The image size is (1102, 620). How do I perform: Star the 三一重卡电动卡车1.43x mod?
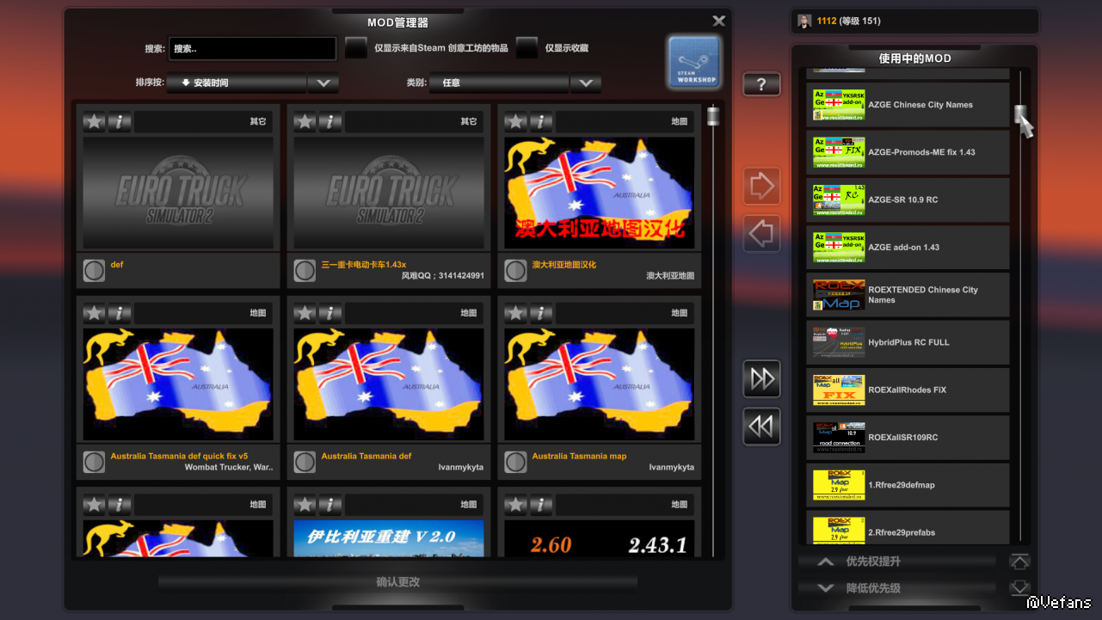click(305, 122)
